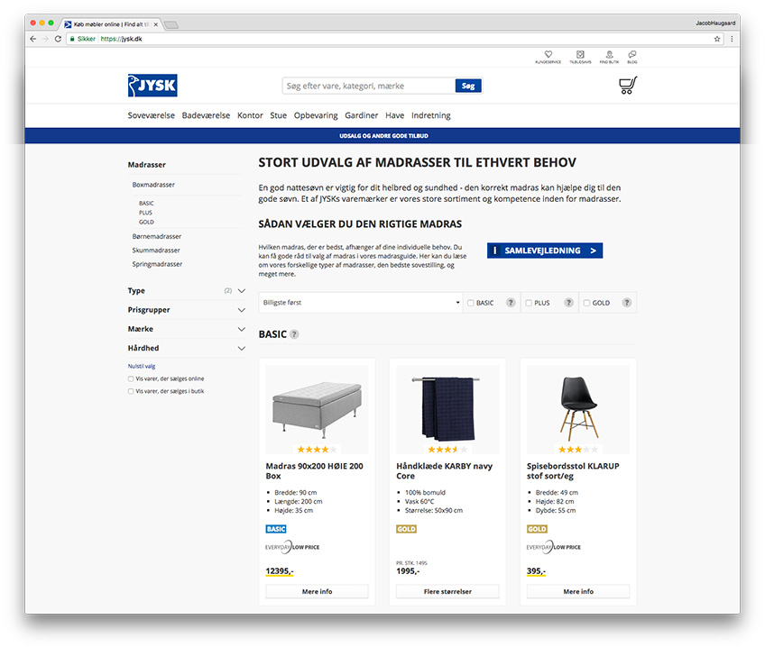Click Everyday Low Price logo on mattress card
The width and height of the screenshot is (765, 647).
292,547
